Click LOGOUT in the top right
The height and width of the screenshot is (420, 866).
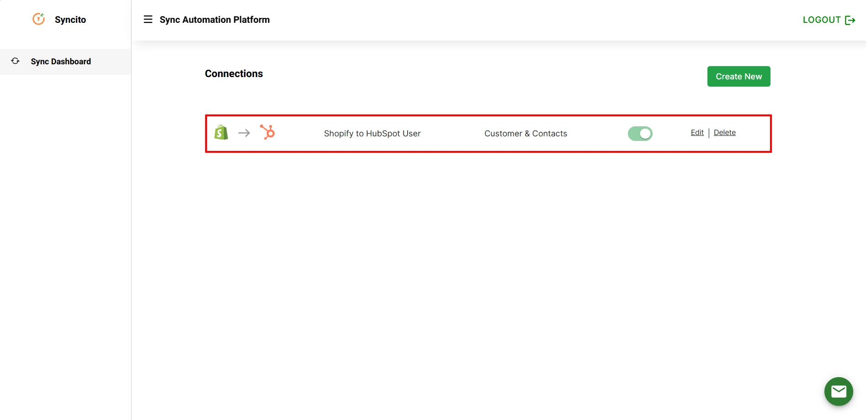pyautogui.click(x=821, y=20)
